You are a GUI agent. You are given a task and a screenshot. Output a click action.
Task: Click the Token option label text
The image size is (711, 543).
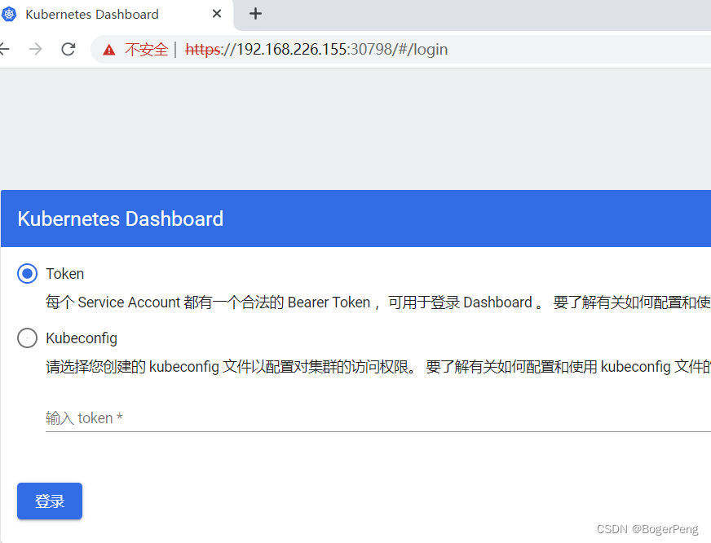(65, 274)
